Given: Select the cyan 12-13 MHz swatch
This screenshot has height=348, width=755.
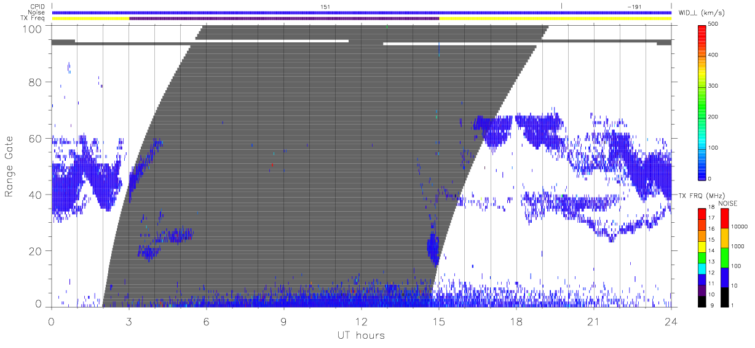Looking at the screenshot, I should (702, 269).
